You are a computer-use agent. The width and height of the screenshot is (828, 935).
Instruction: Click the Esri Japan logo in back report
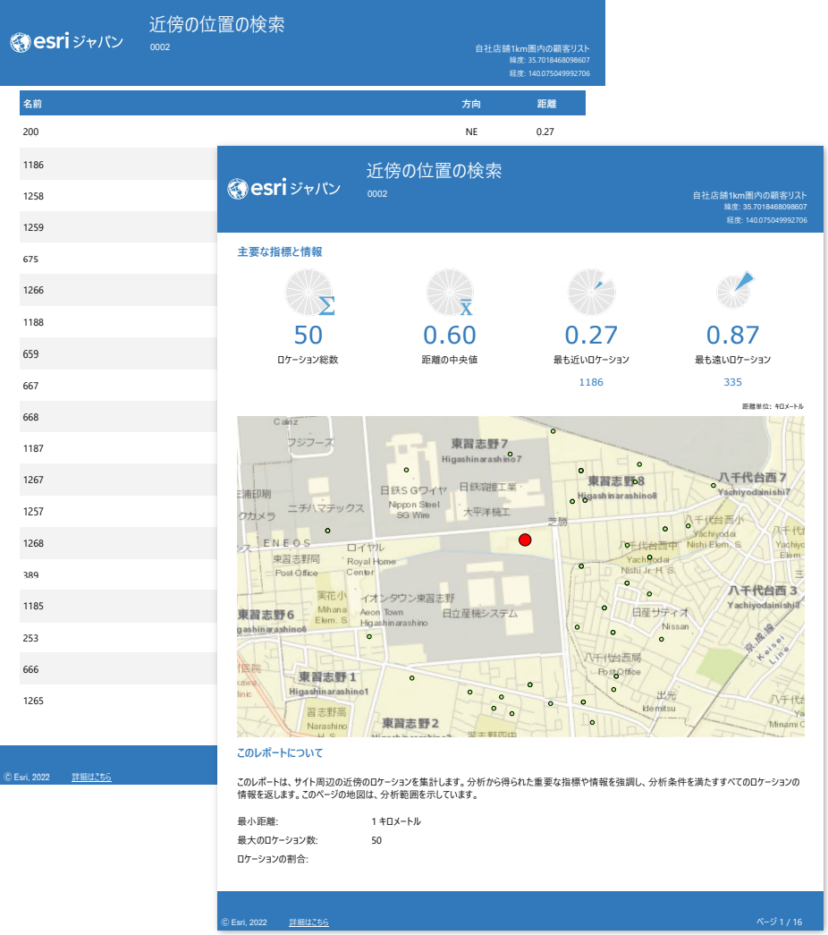pos(67,42)
